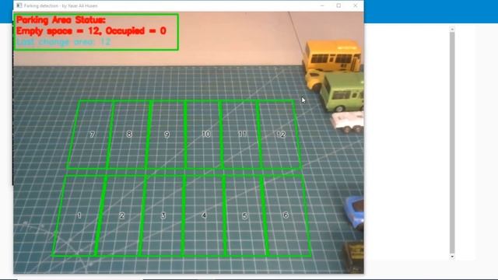Click the white toy truck

point(348,122)
